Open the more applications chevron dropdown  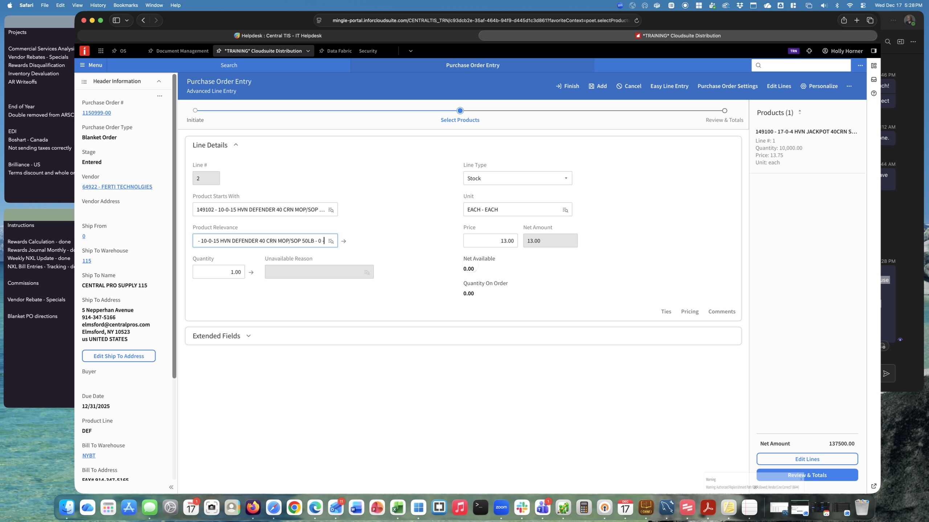[410, 51]
